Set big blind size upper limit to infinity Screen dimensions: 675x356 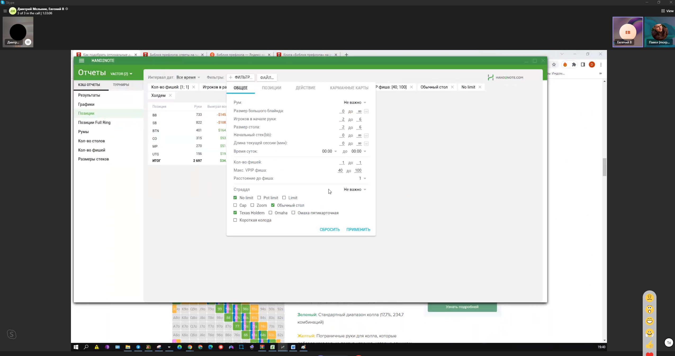[366, 111]
